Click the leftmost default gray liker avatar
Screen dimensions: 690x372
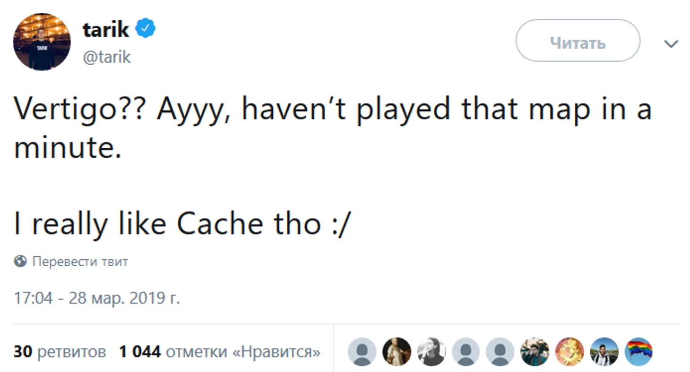362,352
